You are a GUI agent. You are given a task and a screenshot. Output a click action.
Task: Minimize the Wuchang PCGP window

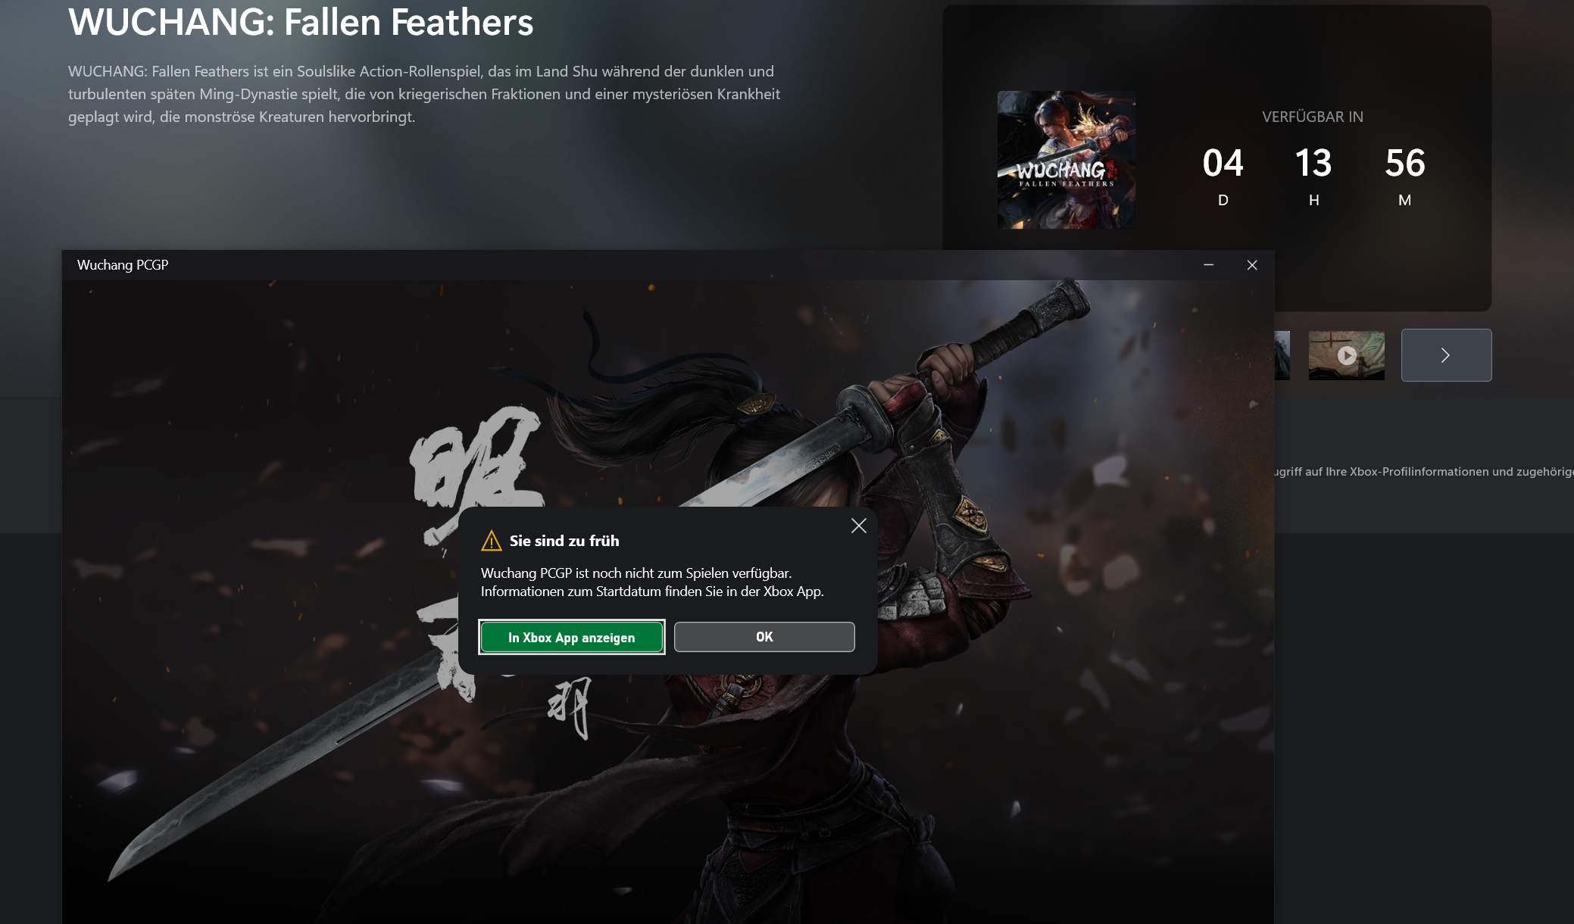[1209, 265]
